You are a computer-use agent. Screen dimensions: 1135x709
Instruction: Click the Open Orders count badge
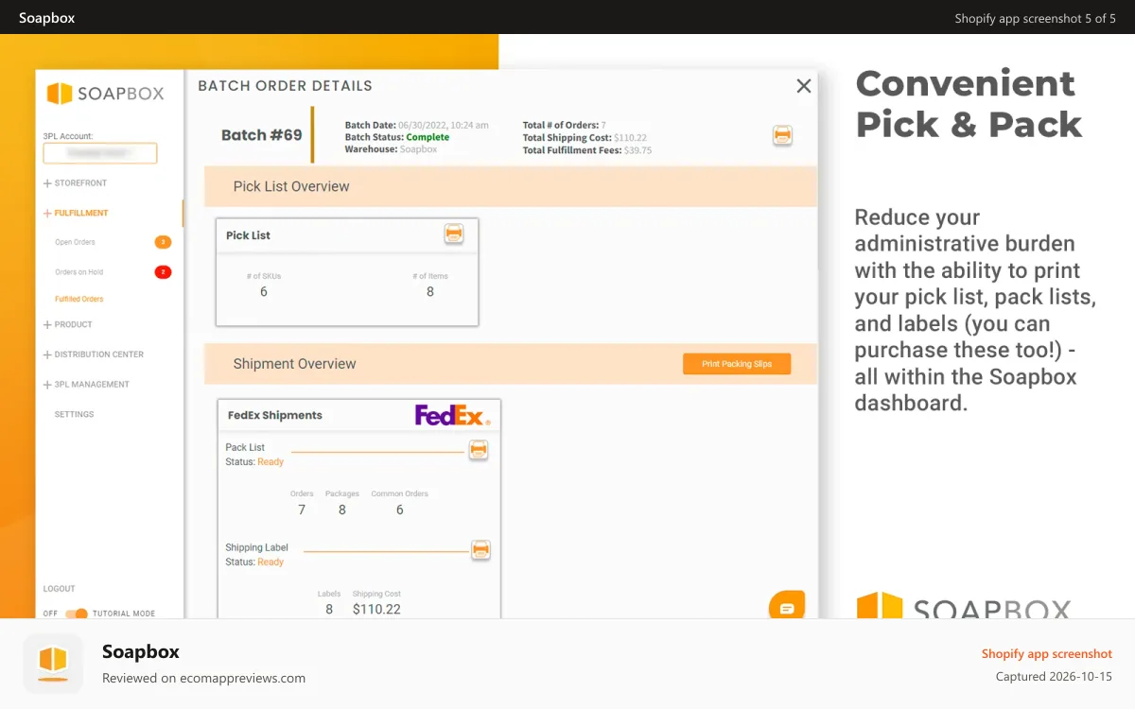tap(163, 242)
